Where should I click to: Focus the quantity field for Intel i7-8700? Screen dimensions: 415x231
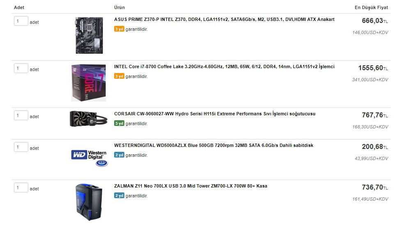tap(21, 68)
